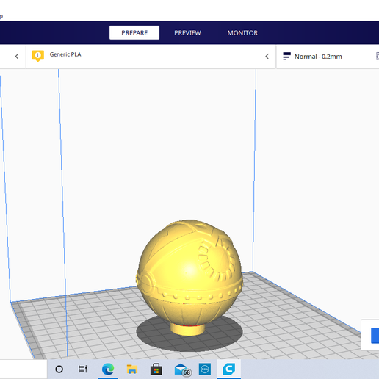Click the Cortana circle icon in the taskbar

pos(59,369)
